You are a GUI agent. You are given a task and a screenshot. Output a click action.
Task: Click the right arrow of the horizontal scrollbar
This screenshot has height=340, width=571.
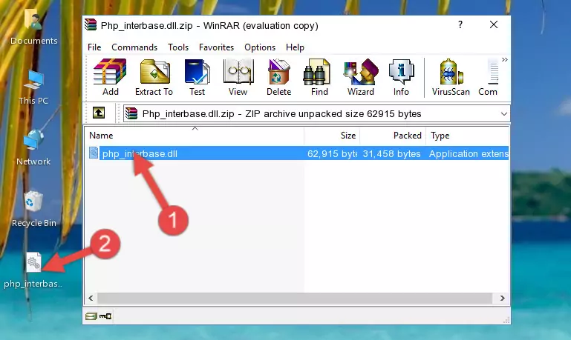point(503,299)
